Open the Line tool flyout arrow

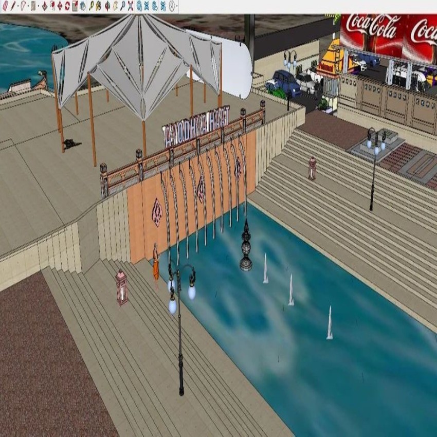click(17, 5)
